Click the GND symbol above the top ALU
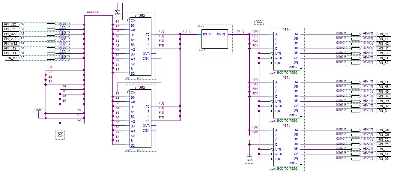 click(118, 13)
